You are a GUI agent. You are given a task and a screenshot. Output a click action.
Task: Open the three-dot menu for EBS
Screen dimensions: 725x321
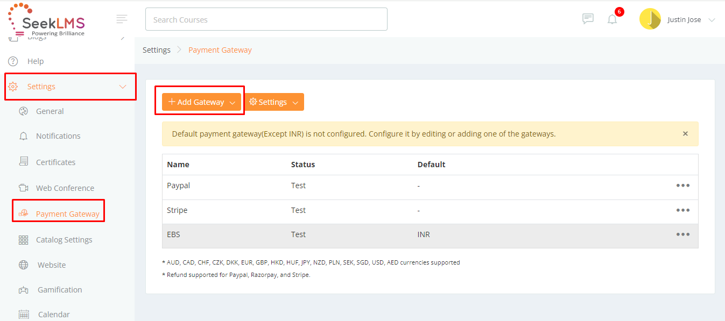pyautogui.click(x=683, y=234)
